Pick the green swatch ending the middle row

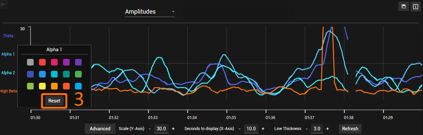pyautogui.click(x=78, y=74)
